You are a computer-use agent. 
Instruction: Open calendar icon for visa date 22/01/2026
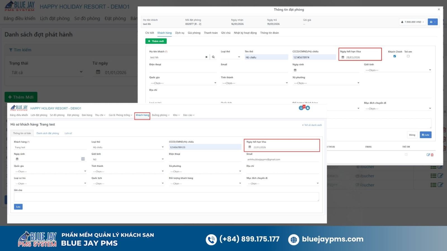point(250,147)
